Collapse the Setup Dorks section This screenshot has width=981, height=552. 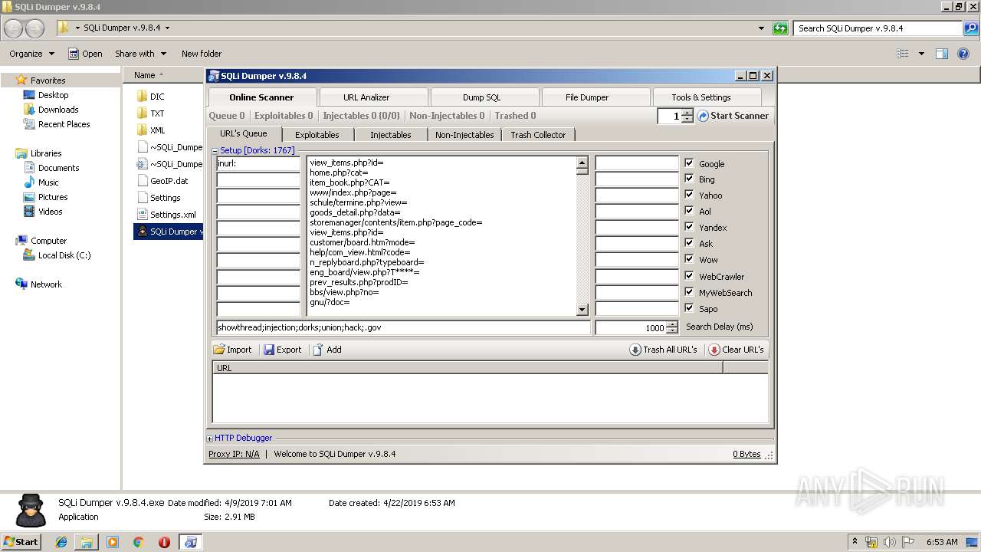(215, 151)
